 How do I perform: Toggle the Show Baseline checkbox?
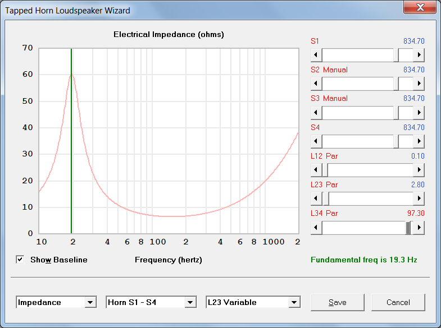click(x=20, y=260)
